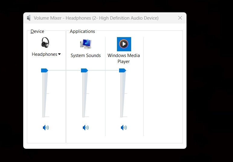Click the "Device" group label
233x162 pixels.
coord(37,31)
